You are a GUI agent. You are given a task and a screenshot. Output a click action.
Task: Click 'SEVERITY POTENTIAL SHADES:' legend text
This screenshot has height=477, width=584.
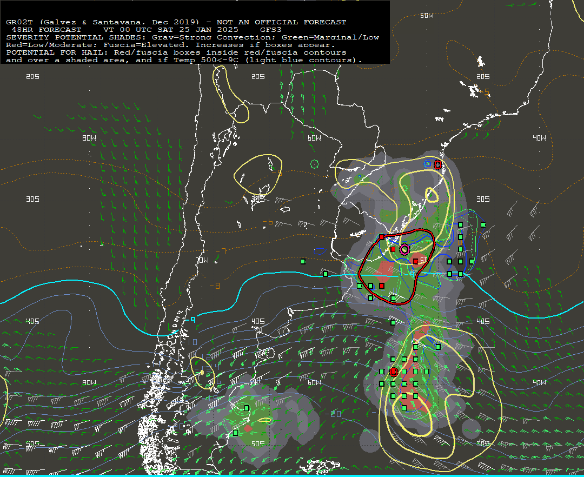76,37
